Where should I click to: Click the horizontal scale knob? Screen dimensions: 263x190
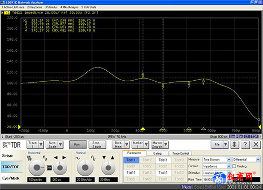[x=37, y=168]
